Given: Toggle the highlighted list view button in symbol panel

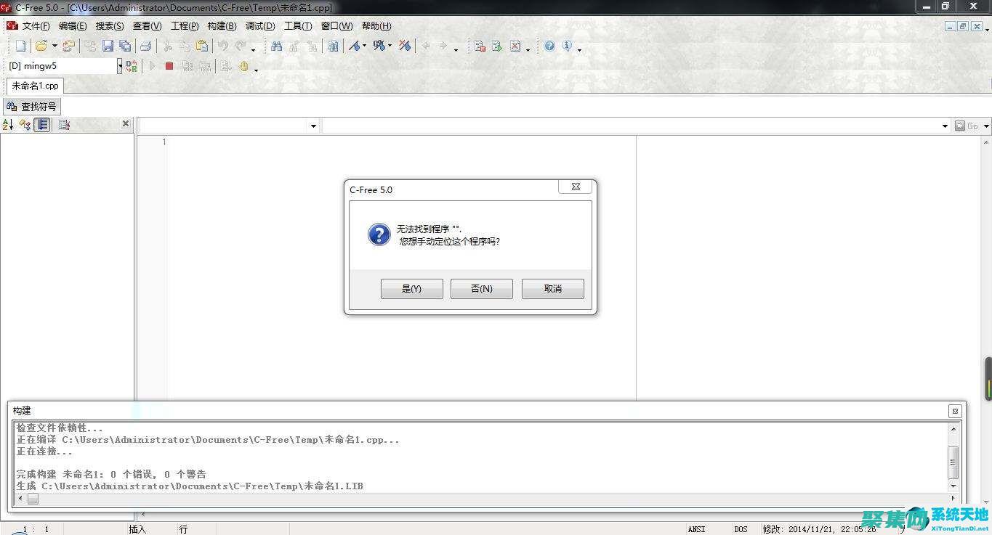Looking at the screenshot, I should [43, 125].
